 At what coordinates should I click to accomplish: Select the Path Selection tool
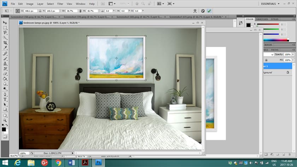click(5, 104)
